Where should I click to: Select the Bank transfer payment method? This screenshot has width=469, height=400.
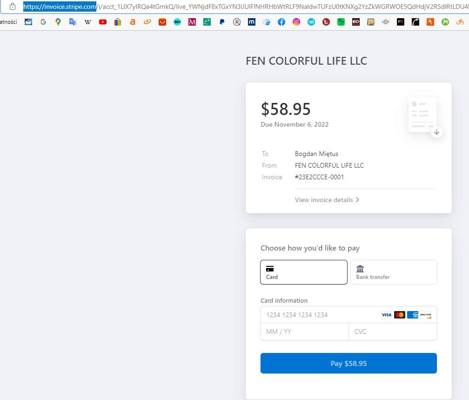coord(394,272)
